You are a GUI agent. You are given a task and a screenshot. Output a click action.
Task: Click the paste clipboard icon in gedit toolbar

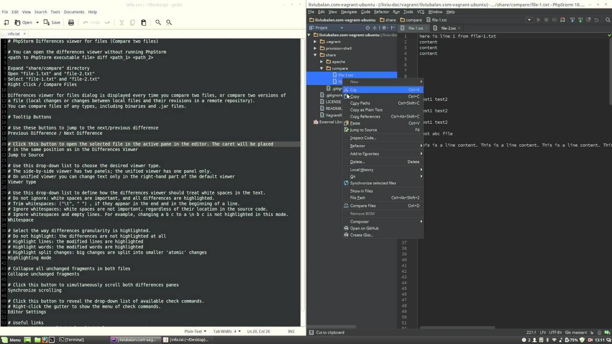pyautogui.click(x=143, y=22)
